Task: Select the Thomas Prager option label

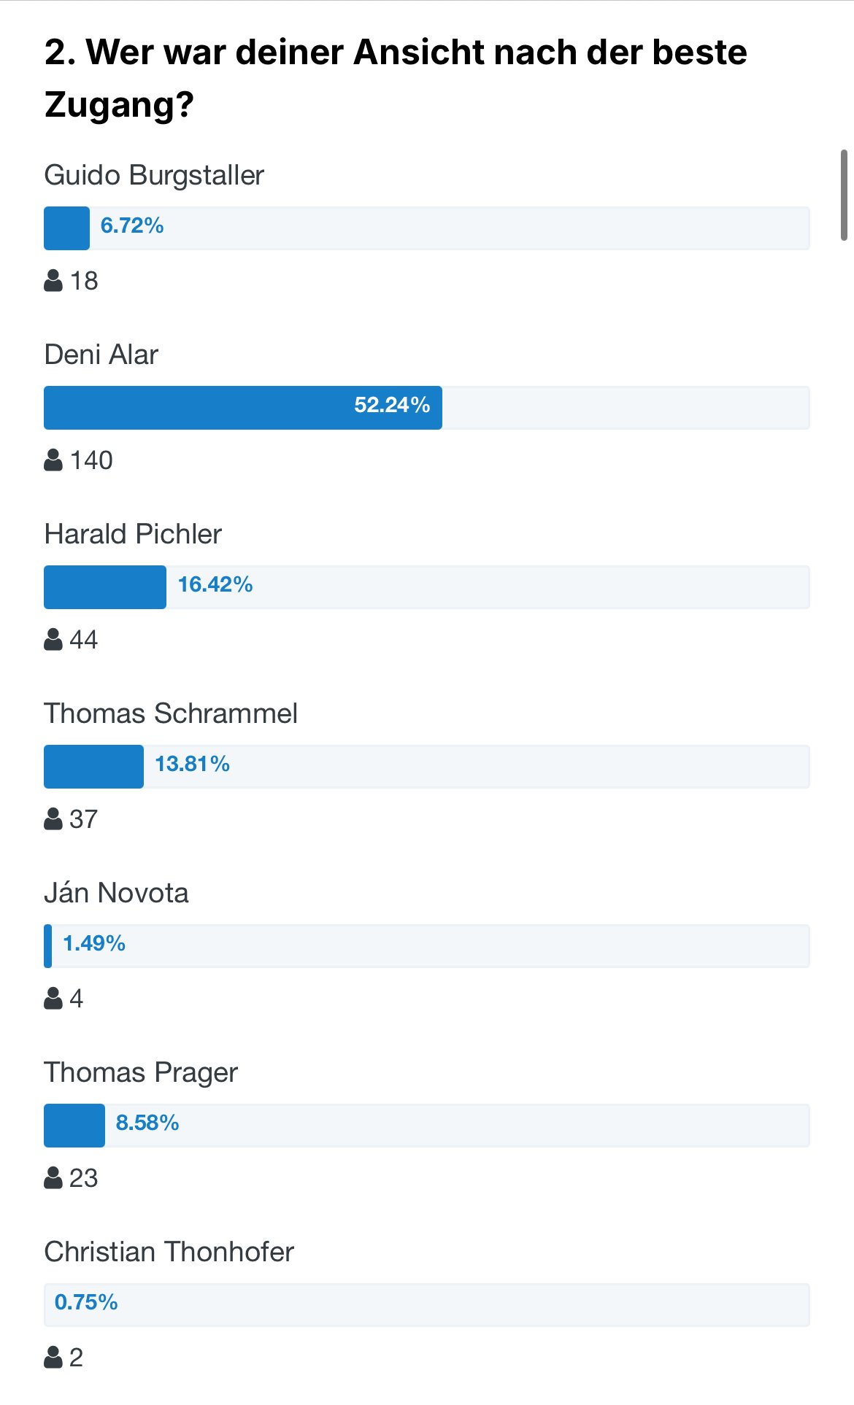Action: point(141,1073)
